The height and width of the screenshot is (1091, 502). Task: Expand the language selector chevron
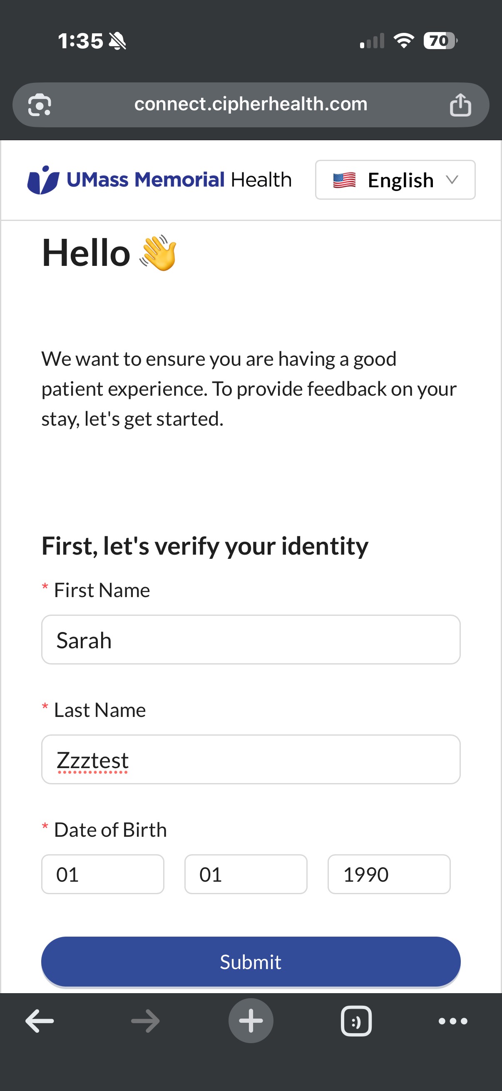point(452,181)
